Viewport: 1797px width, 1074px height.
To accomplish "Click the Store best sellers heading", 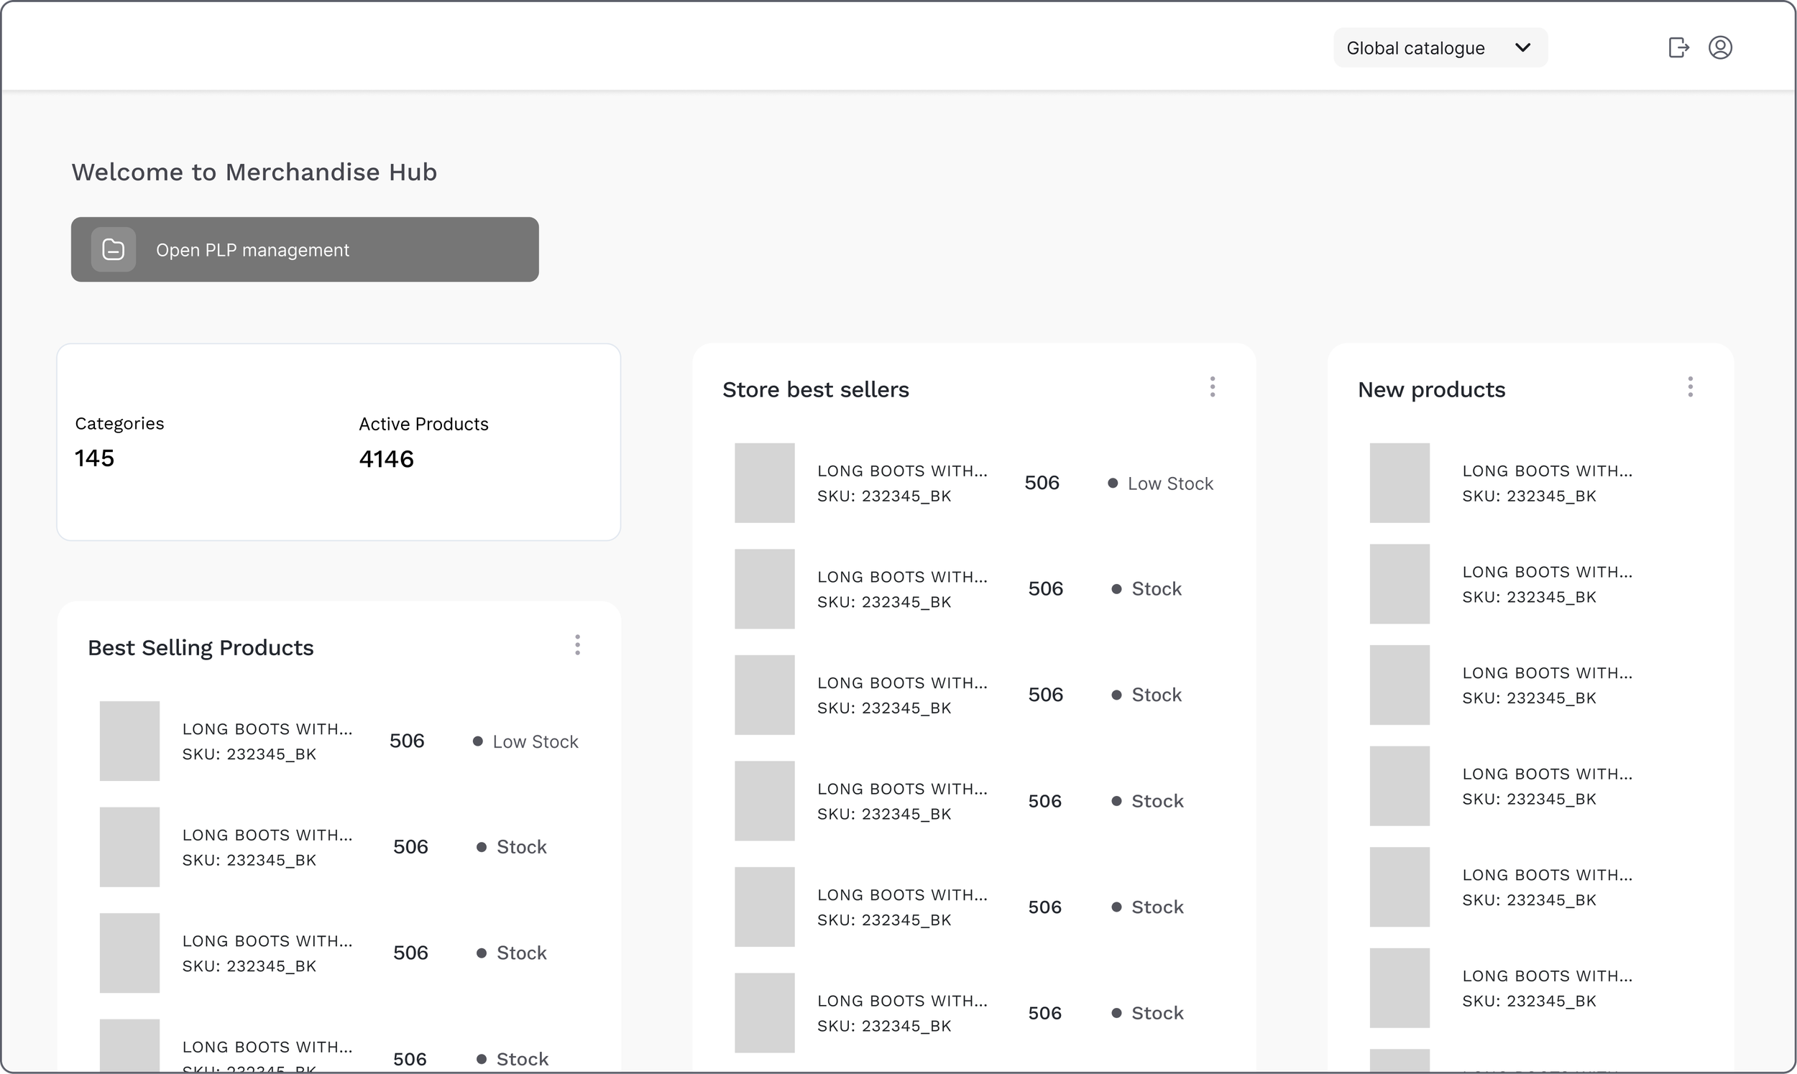I will click(x=815, y=389).
